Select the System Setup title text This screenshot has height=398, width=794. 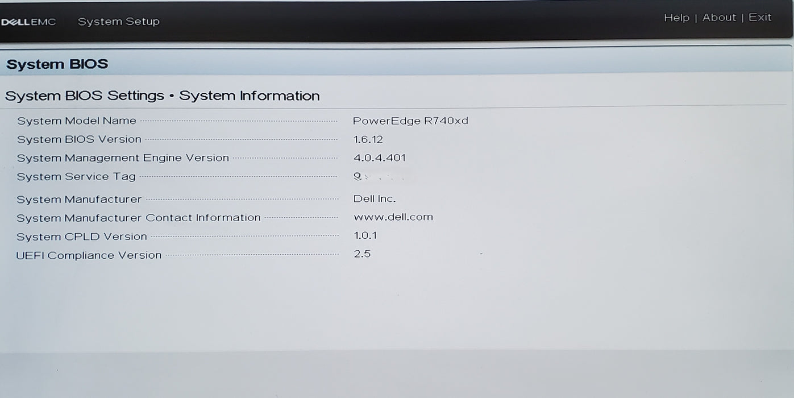[119, 22]
